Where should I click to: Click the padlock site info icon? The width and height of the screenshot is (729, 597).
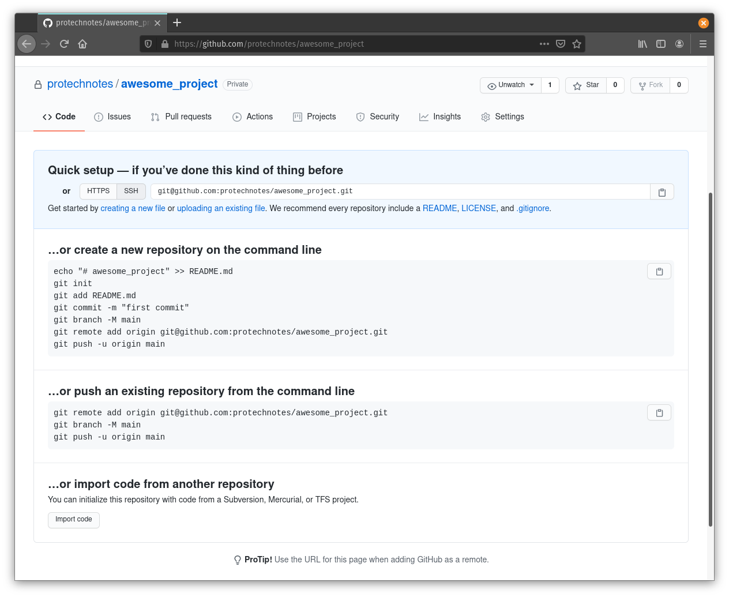point(165,44)
